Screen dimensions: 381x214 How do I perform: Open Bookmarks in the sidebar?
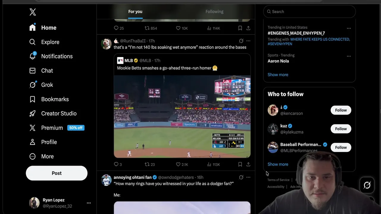click(49, 99)
